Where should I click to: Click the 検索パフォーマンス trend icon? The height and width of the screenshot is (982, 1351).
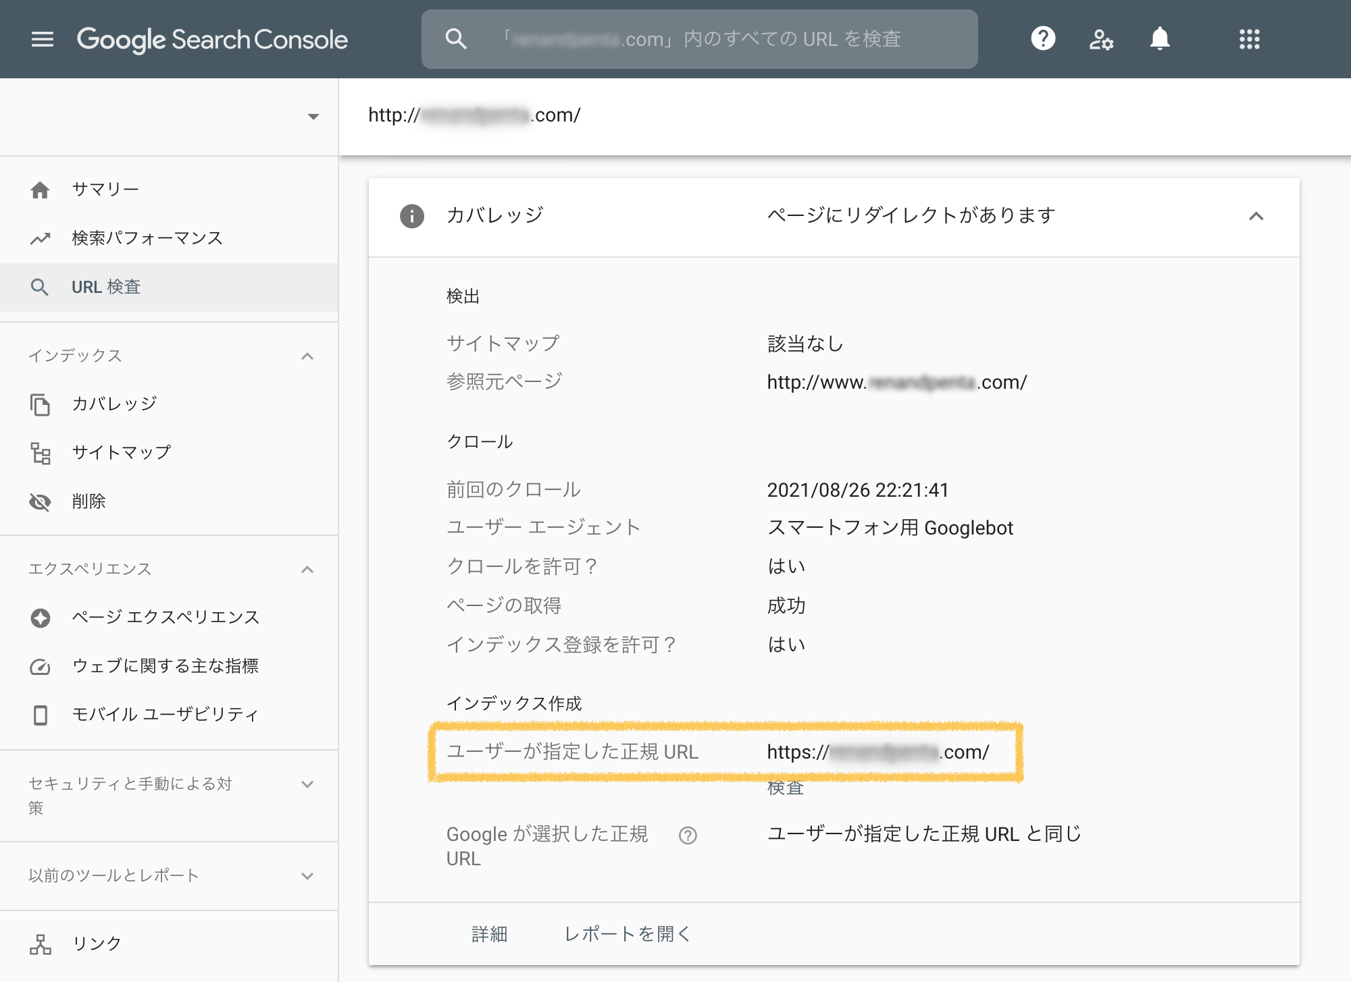[40, 238]
